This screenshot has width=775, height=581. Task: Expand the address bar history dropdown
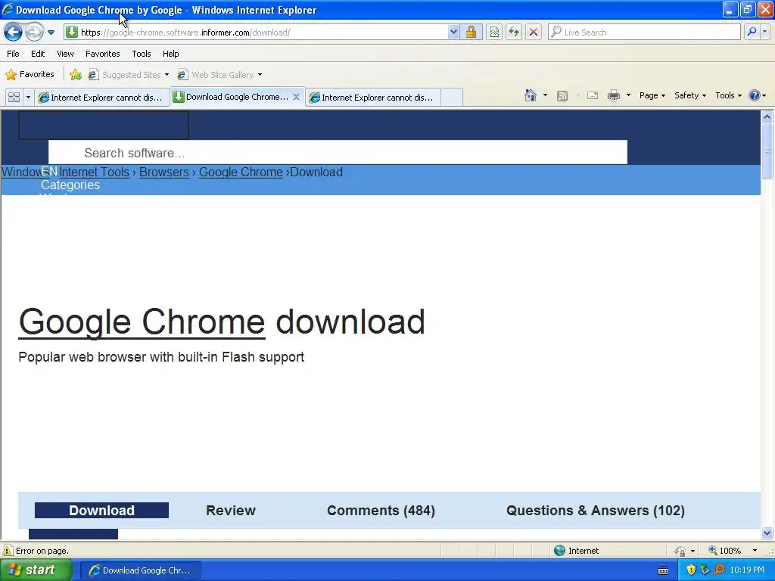point(453,32)
